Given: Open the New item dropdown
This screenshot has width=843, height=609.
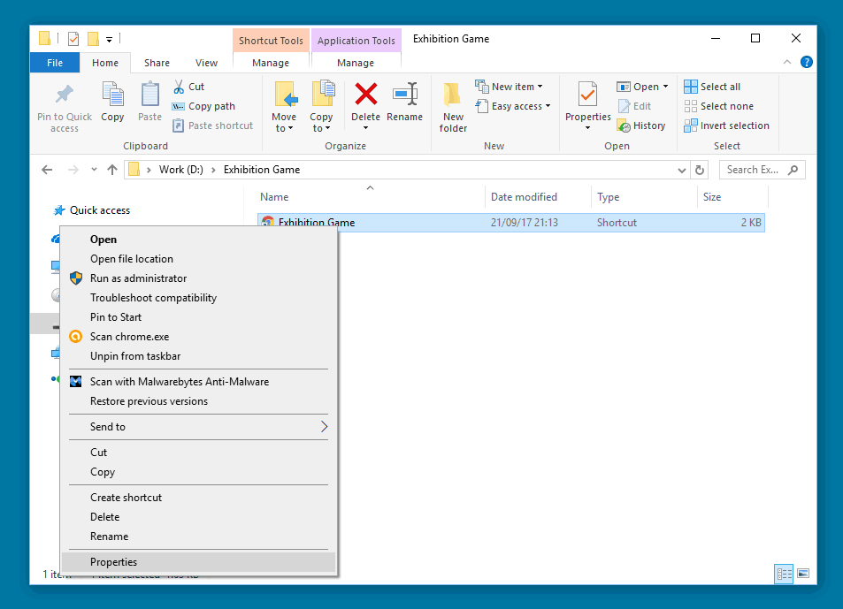Looking at the screenshot, I should (540, 87).
